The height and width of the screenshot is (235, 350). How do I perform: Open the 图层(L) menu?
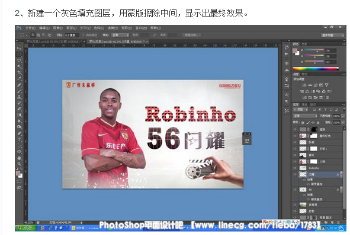tap(71, 28)
